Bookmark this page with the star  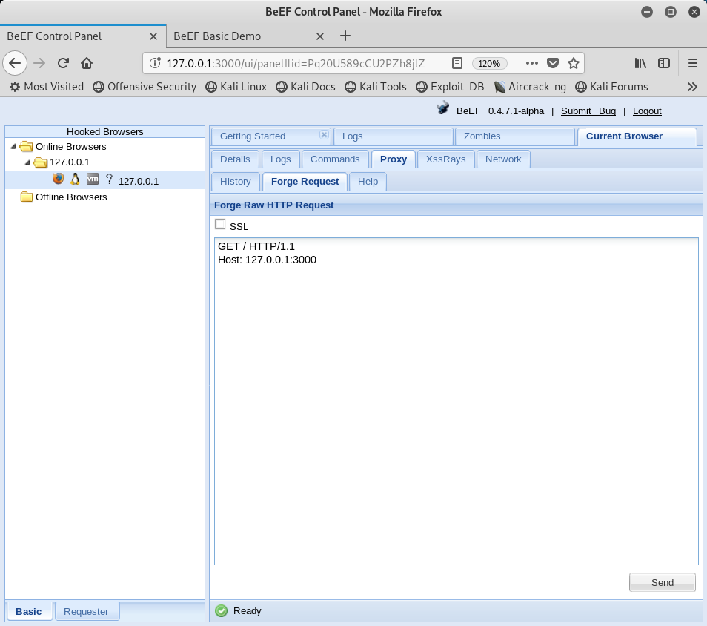tap(574, 63)
